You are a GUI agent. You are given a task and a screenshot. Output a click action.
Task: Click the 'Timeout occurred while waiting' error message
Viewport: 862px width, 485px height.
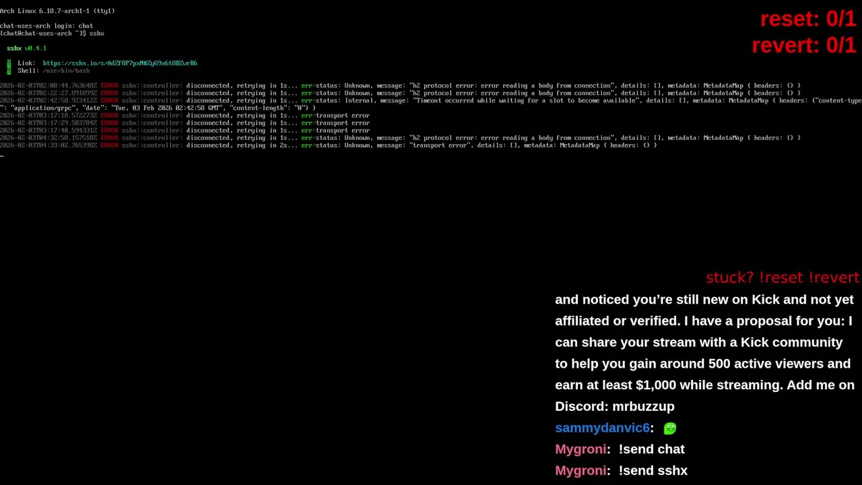(x=526, y=101)
